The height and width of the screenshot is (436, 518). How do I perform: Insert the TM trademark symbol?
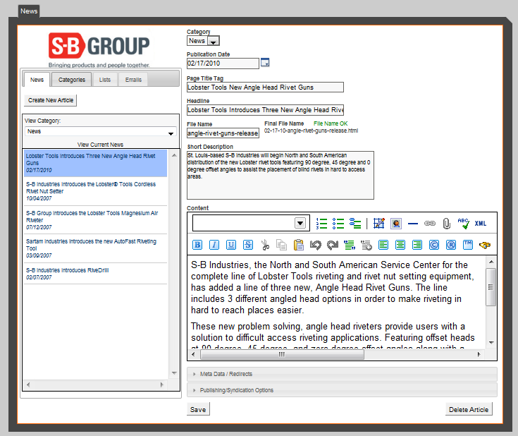(468, 245)
